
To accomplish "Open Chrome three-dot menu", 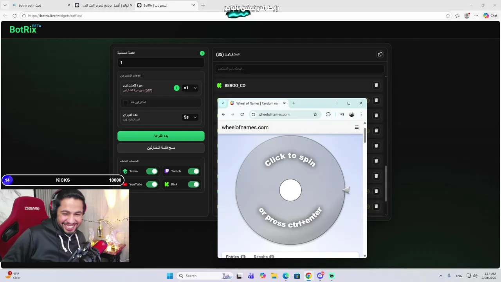I will 361,114.
